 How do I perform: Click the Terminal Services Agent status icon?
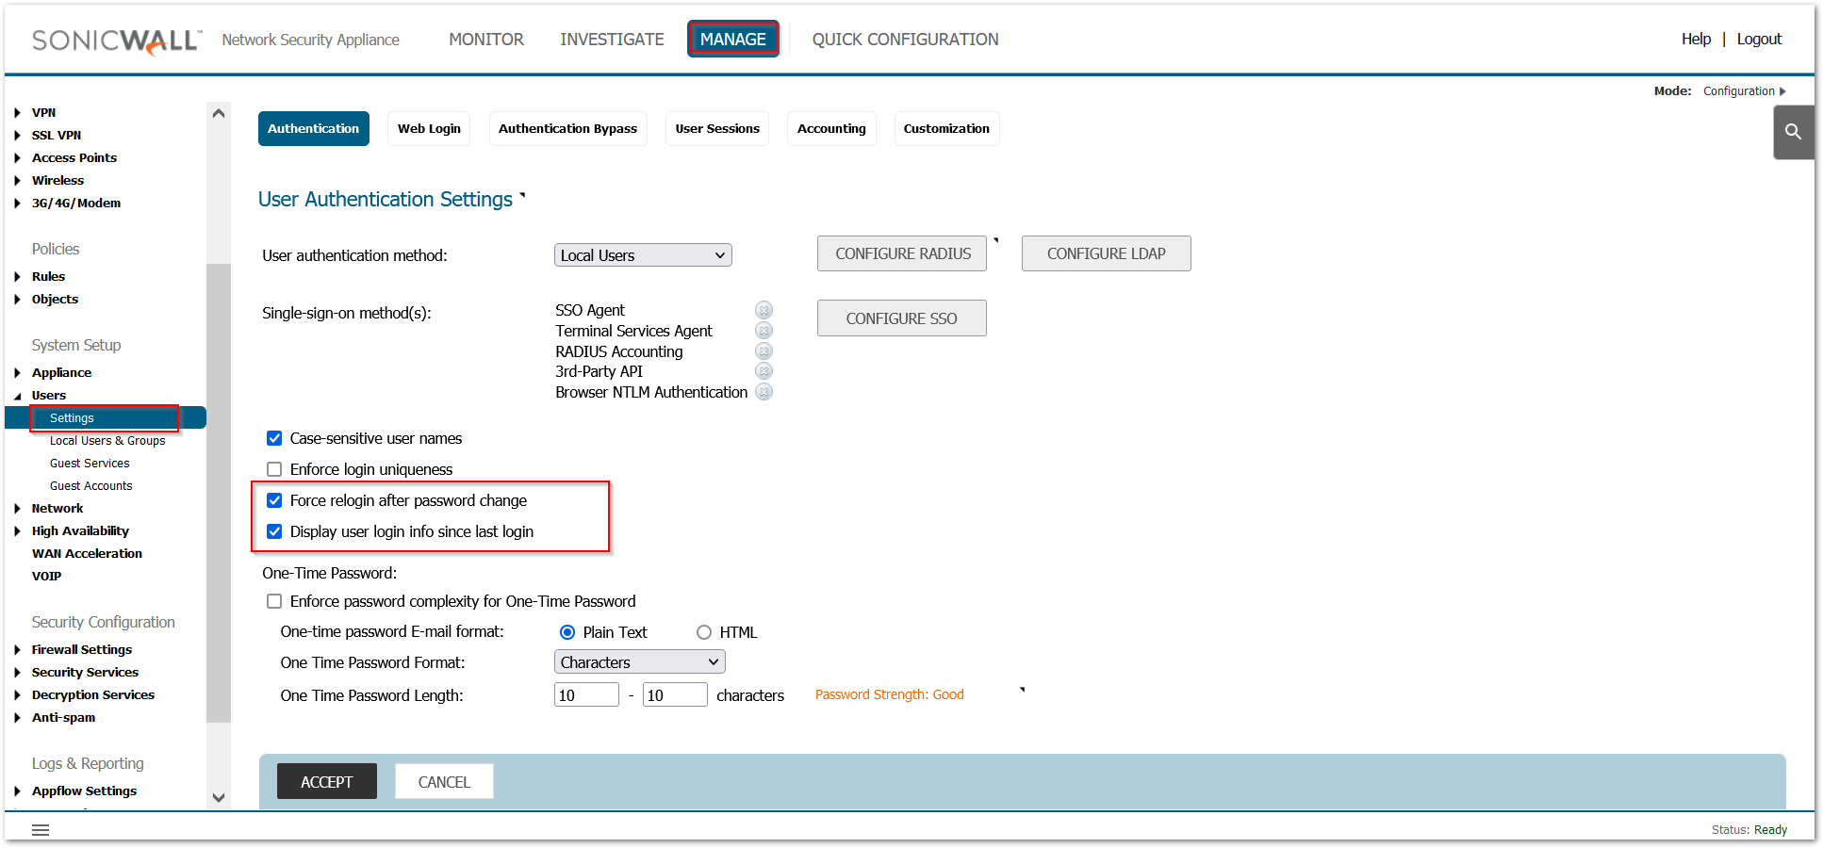(x=764, y=331)
